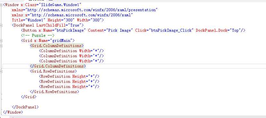Click the Window Width="300" attribute
266x118 pixels.
pyautogui.click(x=89, y=20)
